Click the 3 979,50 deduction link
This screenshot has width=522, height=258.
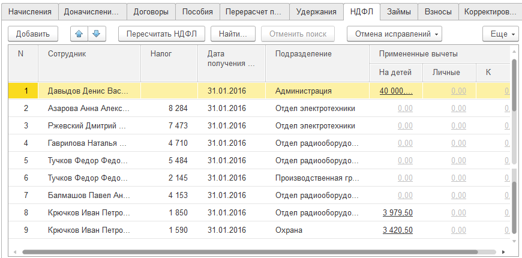pyautogui.click(x=397, y=213)
